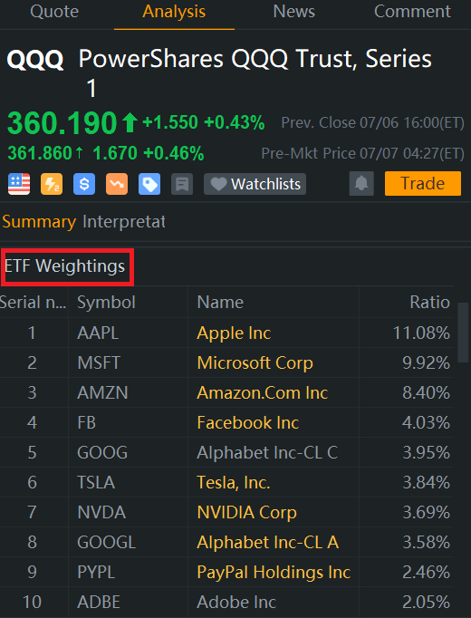
Task: Open the NVIDIA Corp link
Action: (x=246, y=513)
